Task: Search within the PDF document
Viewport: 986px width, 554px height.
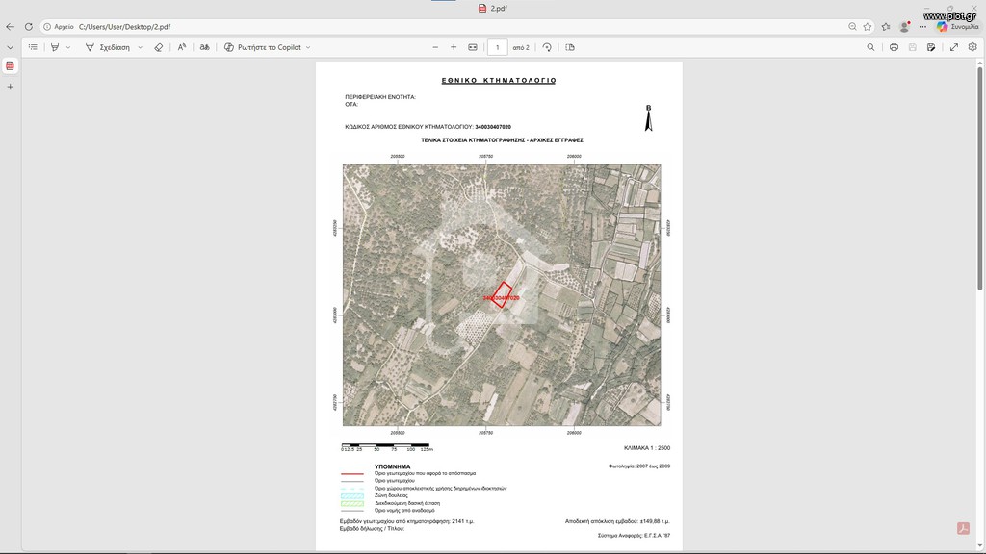Action: 870,47
